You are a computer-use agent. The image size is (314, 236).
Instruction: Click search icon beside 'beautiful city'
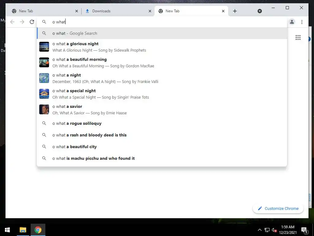tap(44, 147)
